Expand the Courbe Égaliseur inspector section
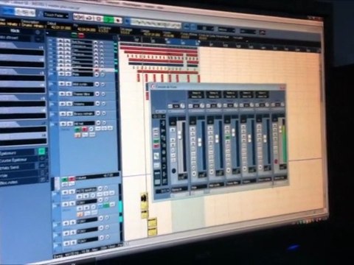Viewport: 354px width, 265px height. (x=18, y=160)
